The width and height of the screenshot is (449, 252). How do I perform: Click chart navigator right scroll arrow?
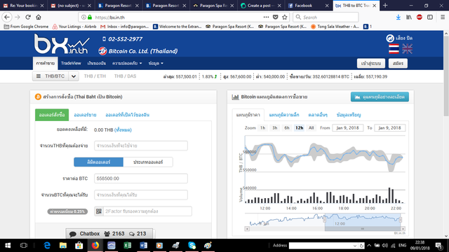pyautogui.click(x=403, y=229)
